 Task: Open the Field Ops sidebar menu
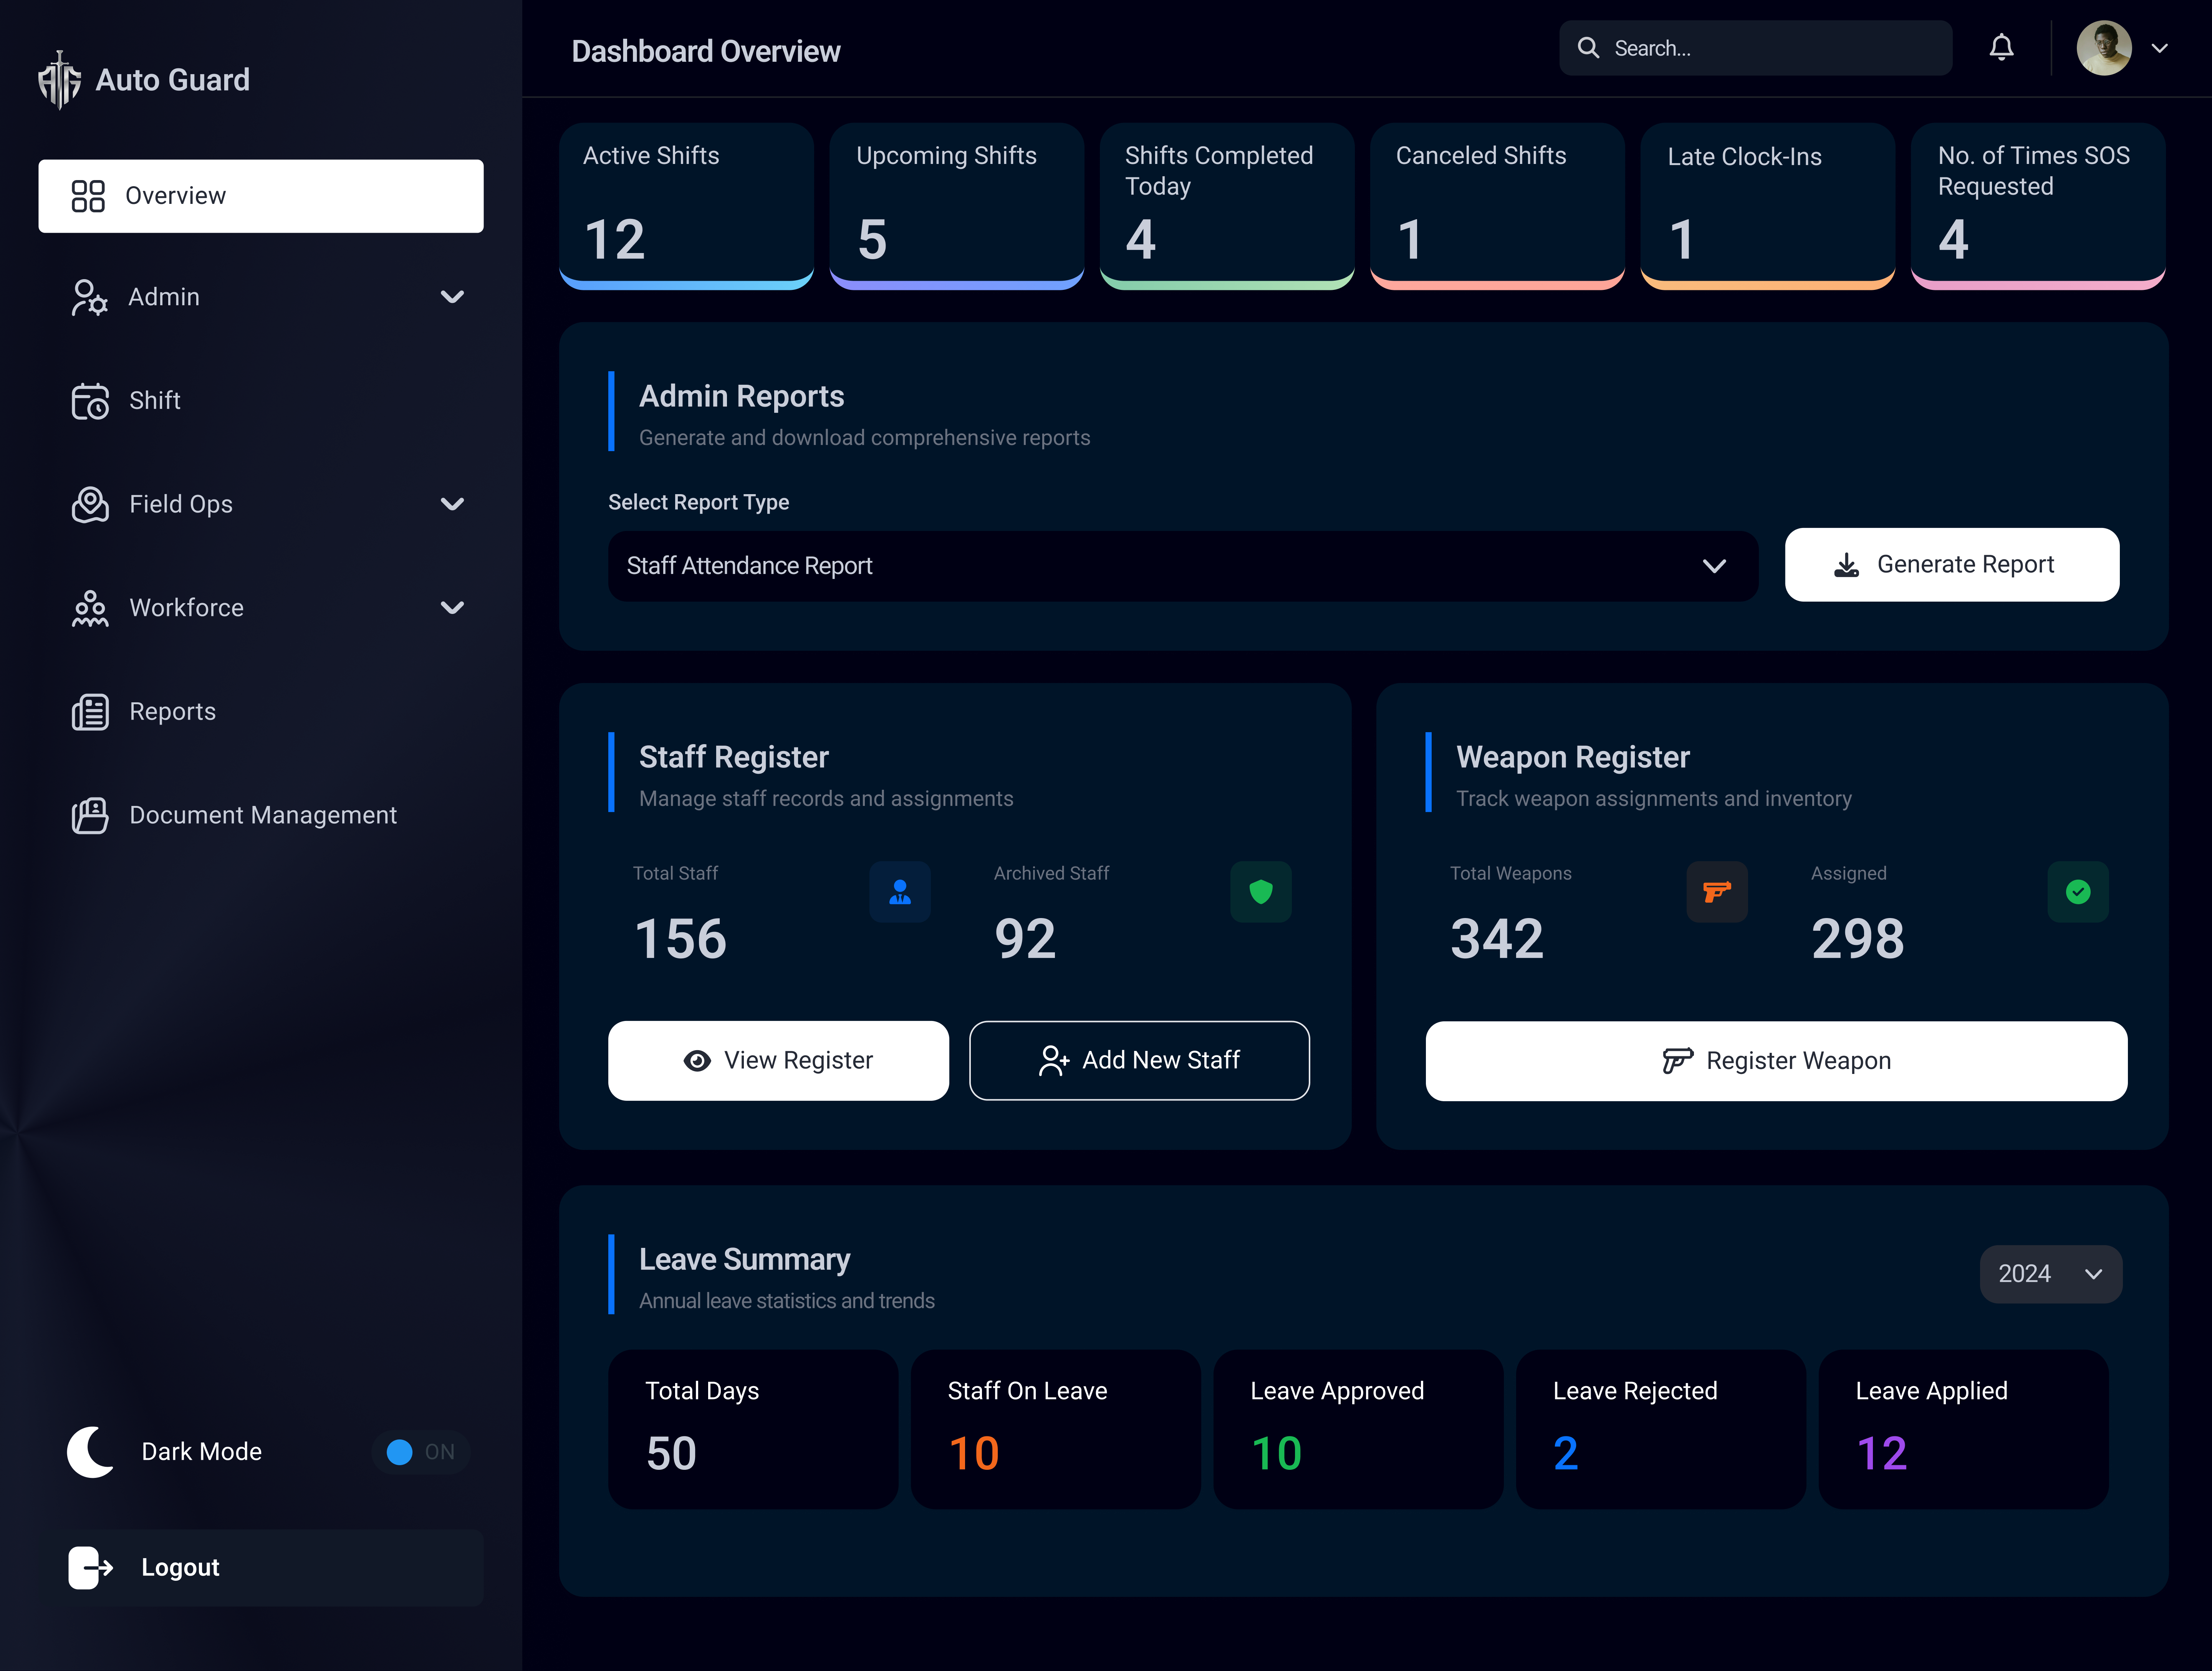261,504
